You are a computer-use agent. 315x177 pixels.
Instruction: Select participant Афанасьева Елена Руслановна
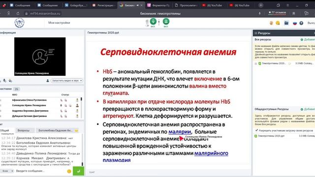30,100
